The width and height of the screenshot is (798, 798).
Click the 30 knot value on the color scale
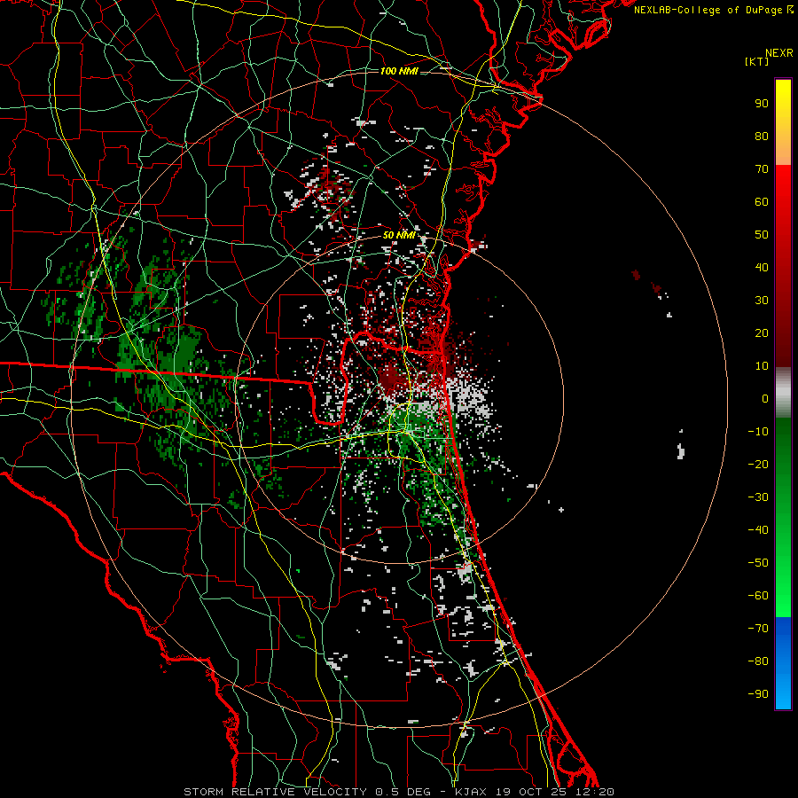762,301
